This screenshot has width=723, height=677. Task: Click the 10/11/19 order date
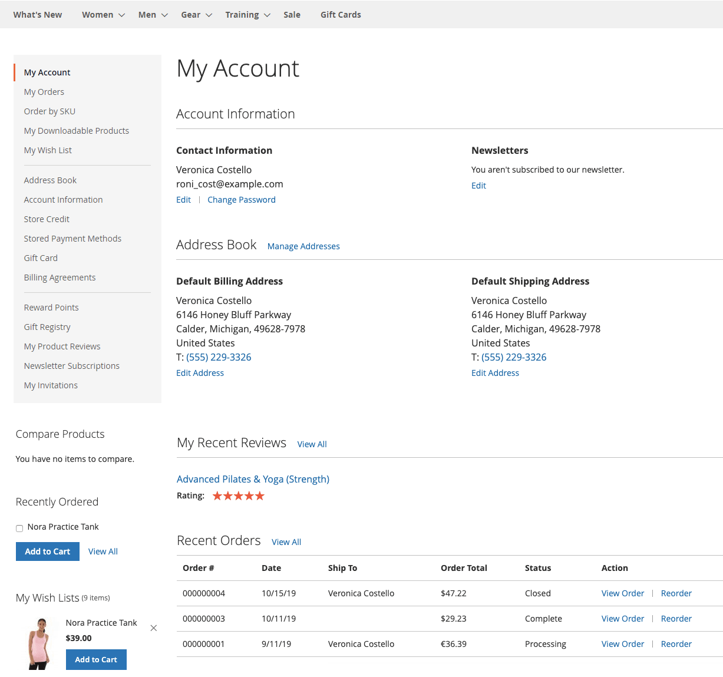279,619
